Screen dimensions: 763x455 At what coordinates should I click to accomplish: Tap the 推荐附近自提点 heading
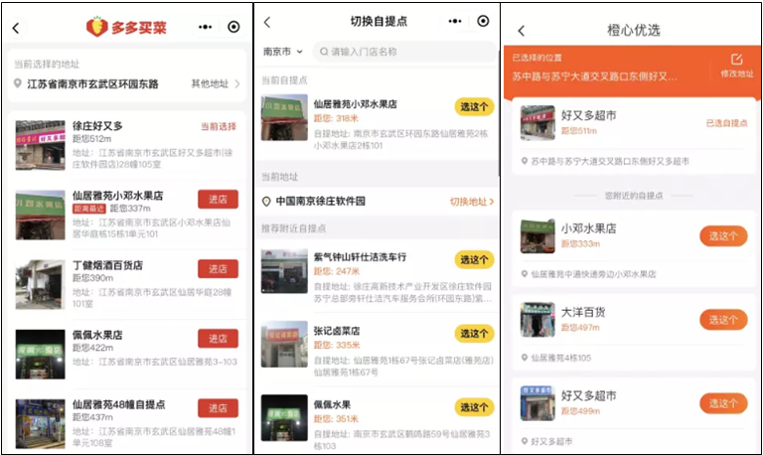(x=293, y=228)
